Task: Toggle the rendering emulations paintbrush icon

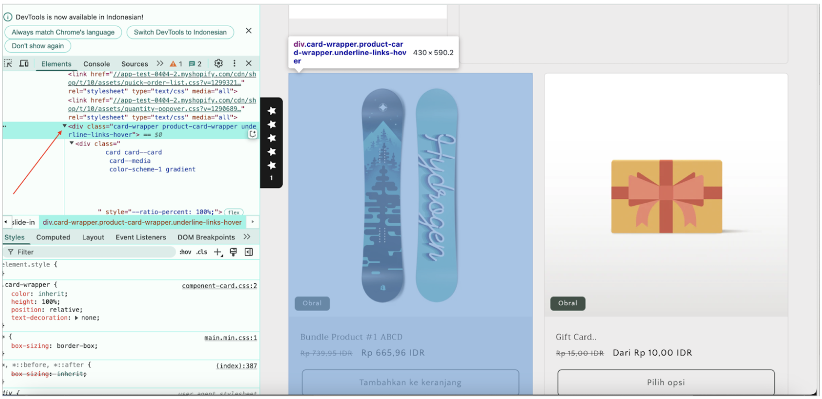Action: pos(234,252)
